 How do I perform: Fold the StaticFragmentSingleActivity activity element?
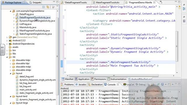pyautogui.click(x=65, y=31)
